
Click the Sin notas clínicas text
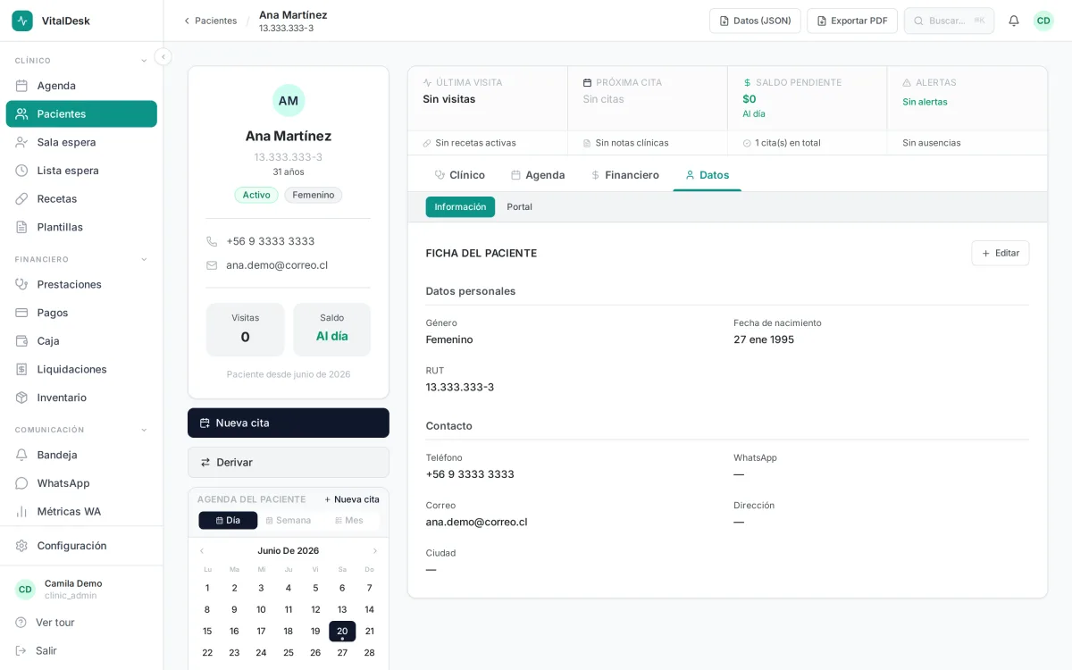(x=632, y=143)
